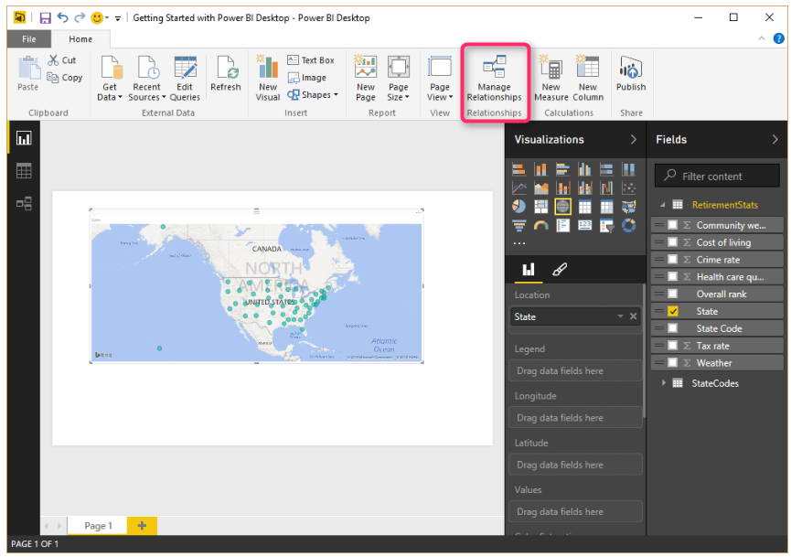Viewport: 791px width, 557px height.
Task: Click the Filter content search box
Action: tap(717, 176)
